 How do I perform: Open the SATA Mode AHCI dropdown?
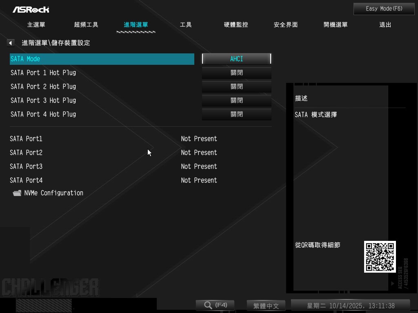236,59
